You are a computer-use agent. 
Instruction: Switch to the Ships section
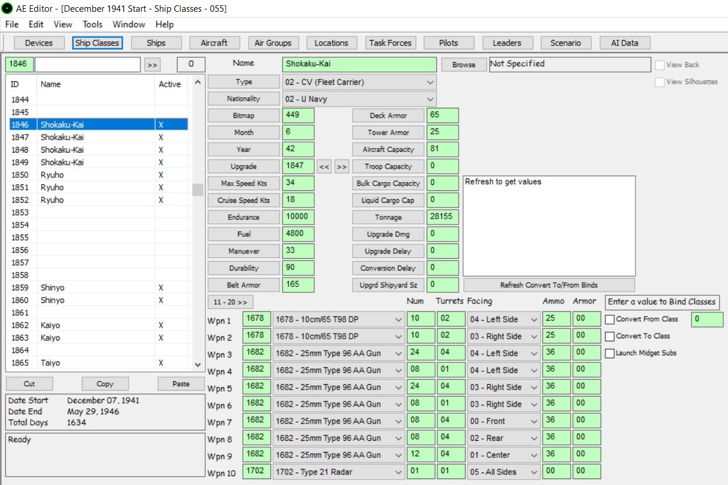tap(156, 43)
